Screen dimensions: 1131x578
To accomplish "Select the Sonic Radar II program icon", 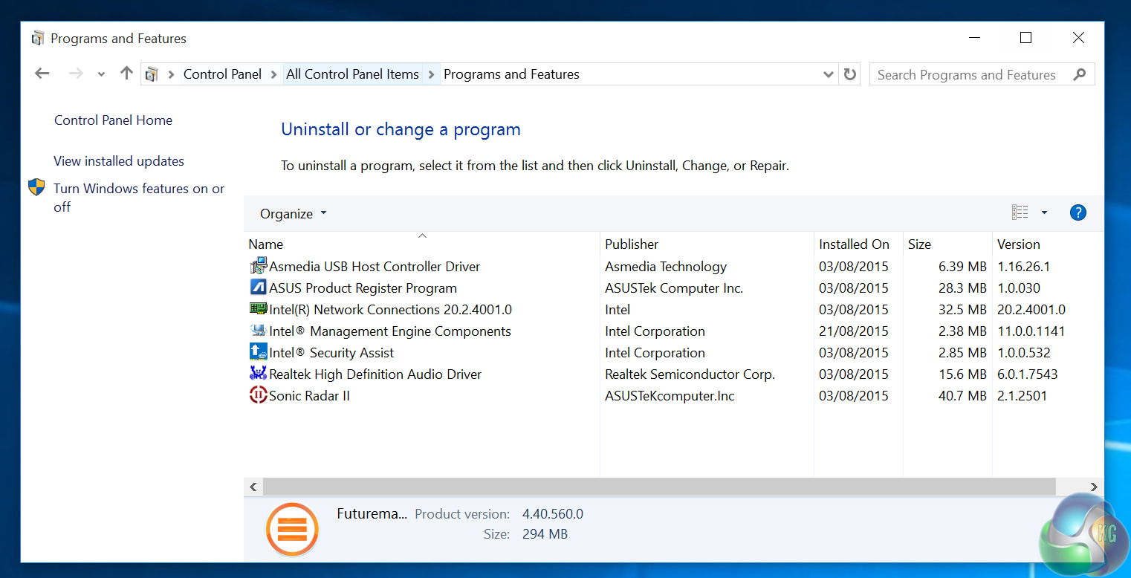I will (258, 395).
